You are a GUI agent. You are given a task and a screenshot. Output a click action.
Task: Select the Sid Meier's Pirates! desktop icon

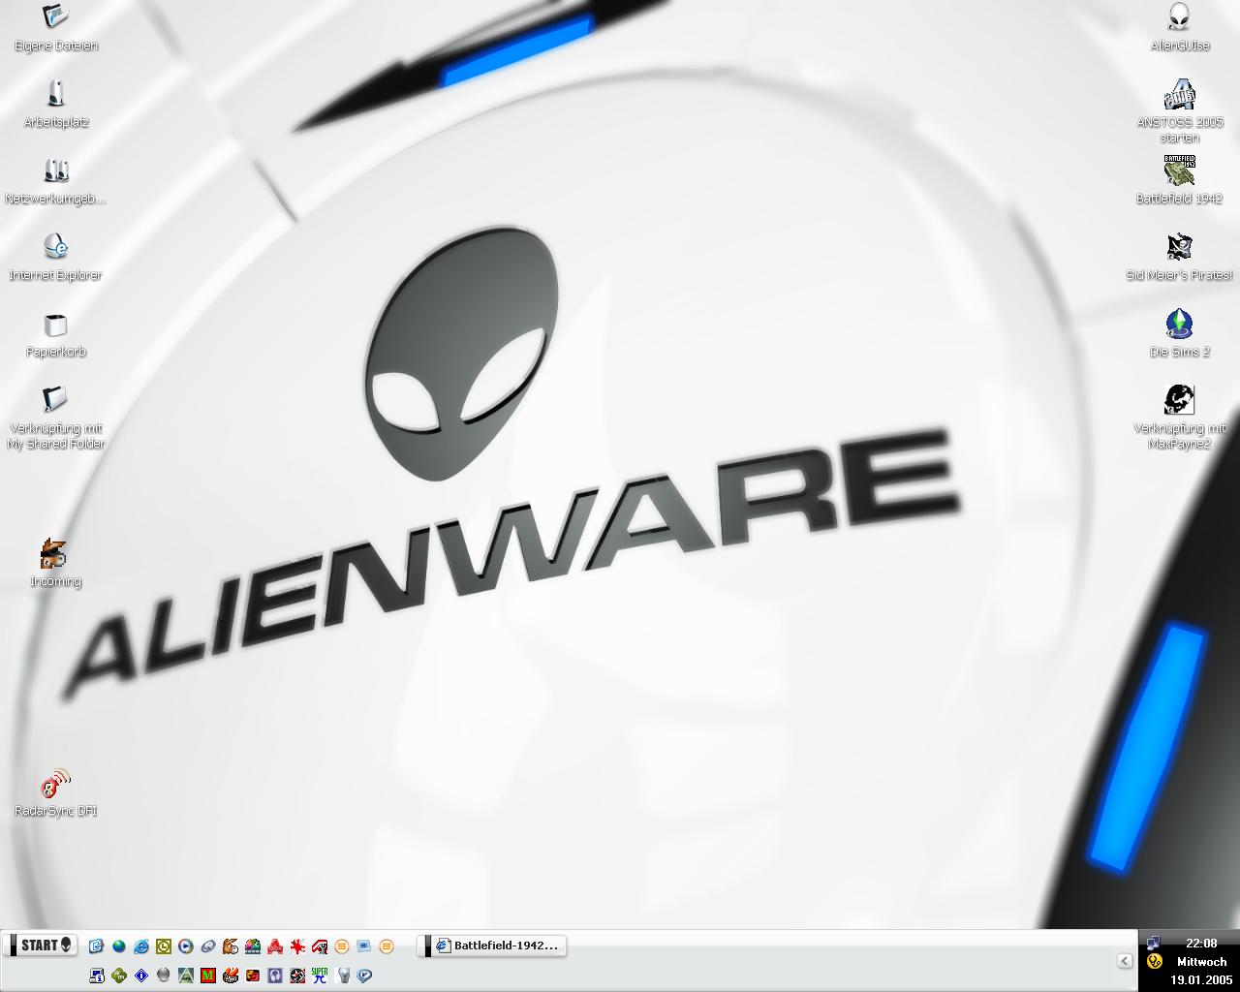pyautogui.click(x=1179, y=257)
